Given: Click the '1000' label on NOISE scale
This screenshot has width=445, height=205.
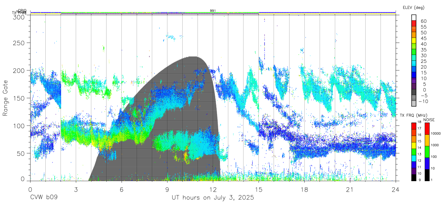Looking at the screenshot, I should [x=434, y=145].
